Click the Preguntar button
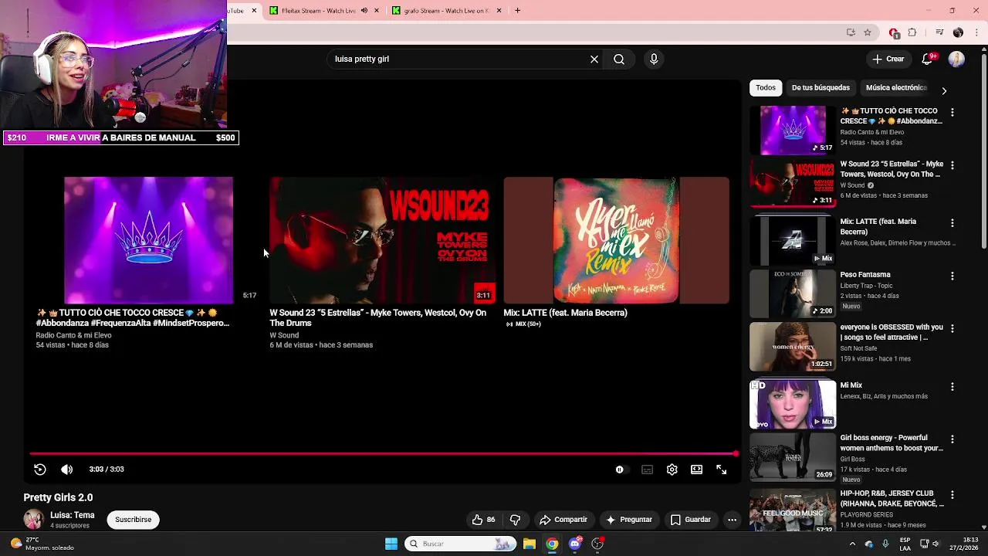 (x=629, y=520)
